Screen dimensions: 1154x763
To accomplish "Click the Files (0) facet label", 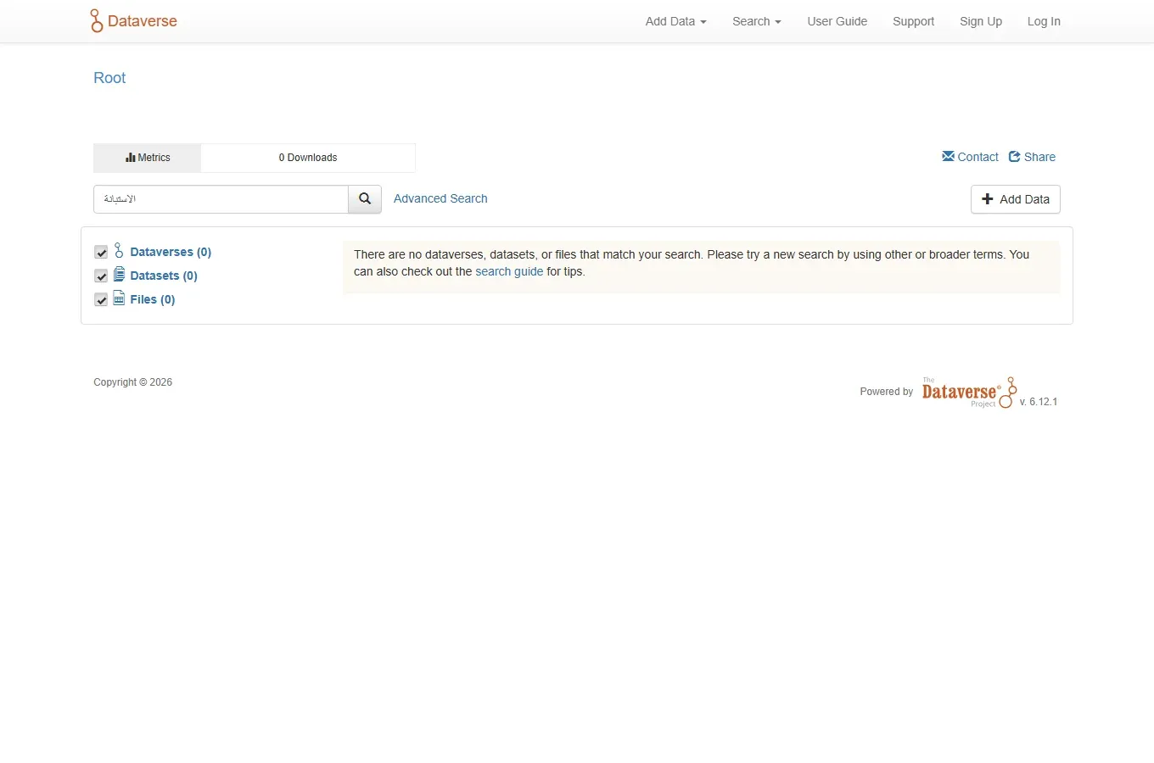I will pos(153,299).
